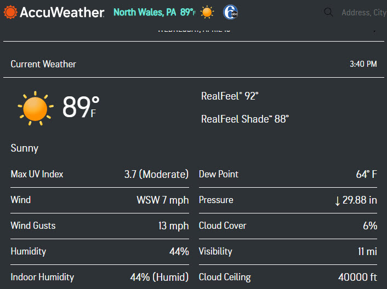Select the RealFeel 92° value
Viewport: 387px width, 289px height.
coord(230,96)
